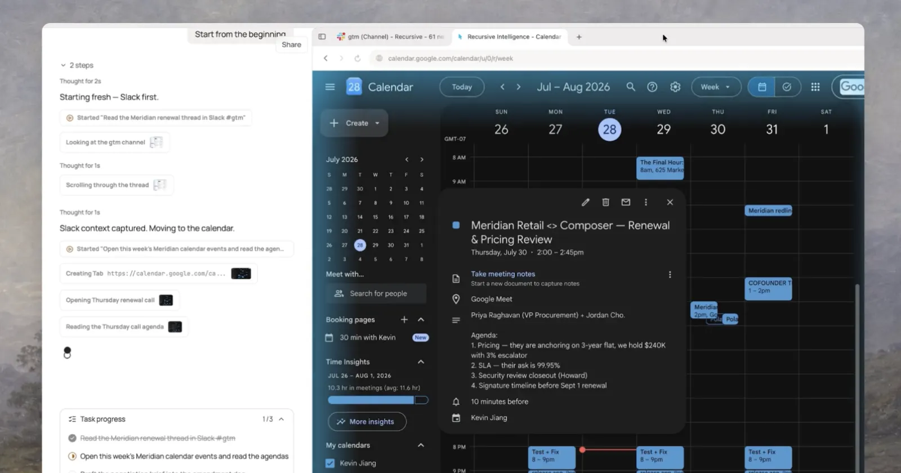Image resolution: width=901 pixels, height=473 pixels.
Task: Toggle Kevin Jiang calendar checkbox
Action: coord(330,463)
